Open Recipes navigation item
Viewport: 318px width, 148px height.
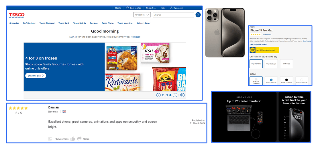(x=94, y=23)
